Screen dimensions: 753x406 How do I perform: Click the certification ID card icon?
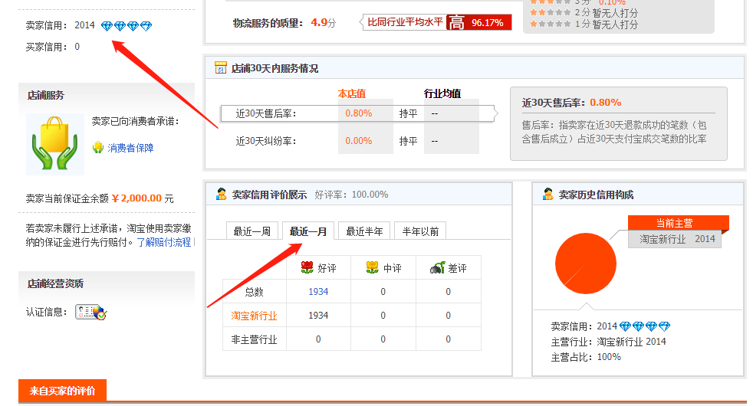[90, 313]
